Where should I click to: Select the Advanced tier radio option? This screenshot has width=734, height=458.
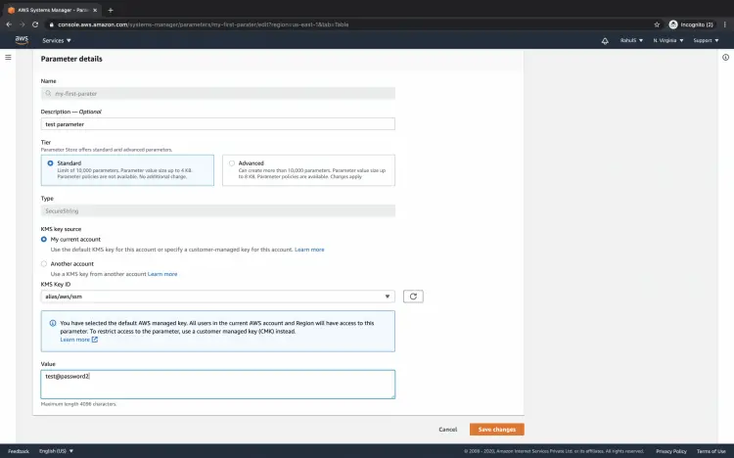click(232, 163)
